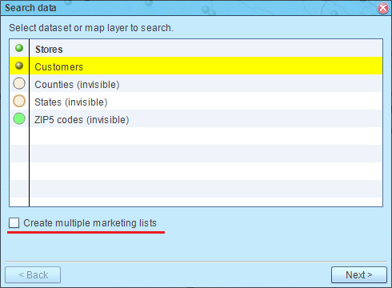392x288 pixels.
Task: Choose the Counties (invisible) layer
Action: tap(196, 83)
